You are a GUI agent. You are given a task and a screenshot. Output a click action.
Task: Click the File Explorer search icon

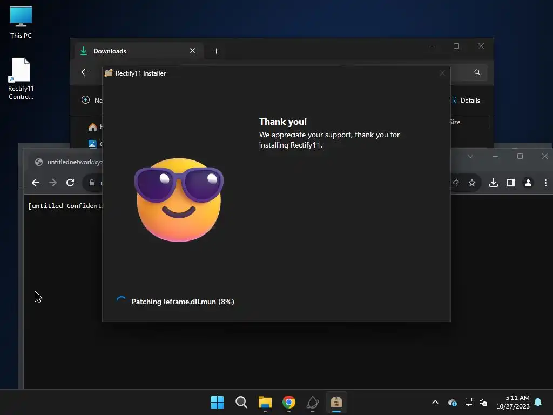(477, 72)
